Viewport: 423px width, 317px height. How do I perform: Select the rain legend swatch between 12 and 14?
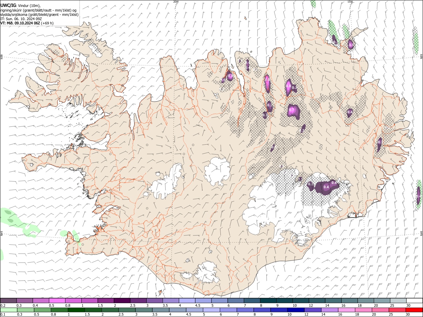click(x=313, y=310)
